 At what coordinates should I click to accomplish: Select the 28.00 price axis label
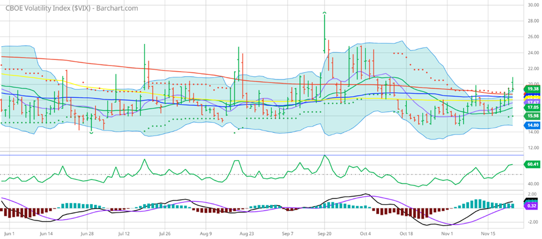[533, 21]
